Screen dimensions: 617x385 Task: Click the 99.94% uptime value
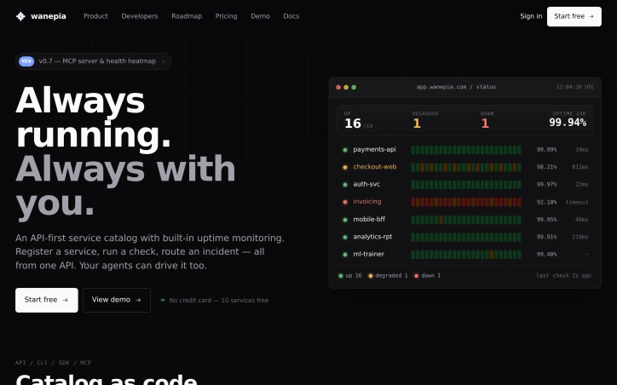568,123
